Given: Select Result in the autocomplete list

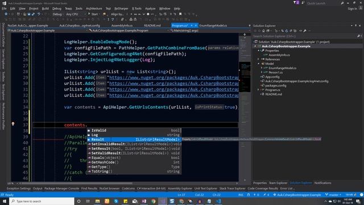Looking at the screenshot, I should 134,140.
